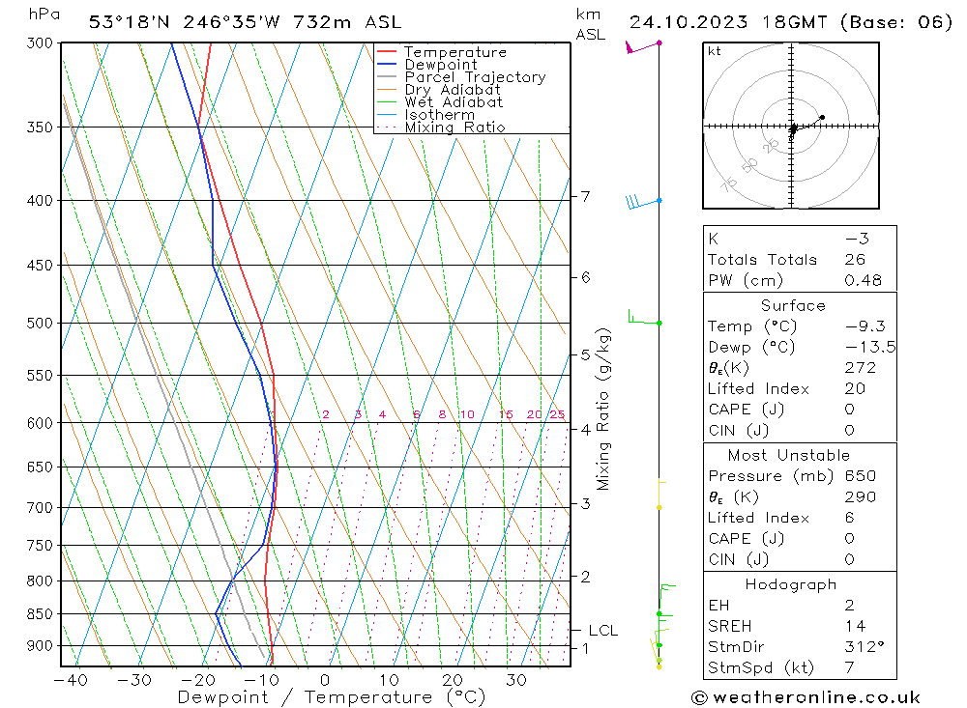Click the surface Dewp value -13.5
Viewport: 967px width, 708px height.
[870, 347]
